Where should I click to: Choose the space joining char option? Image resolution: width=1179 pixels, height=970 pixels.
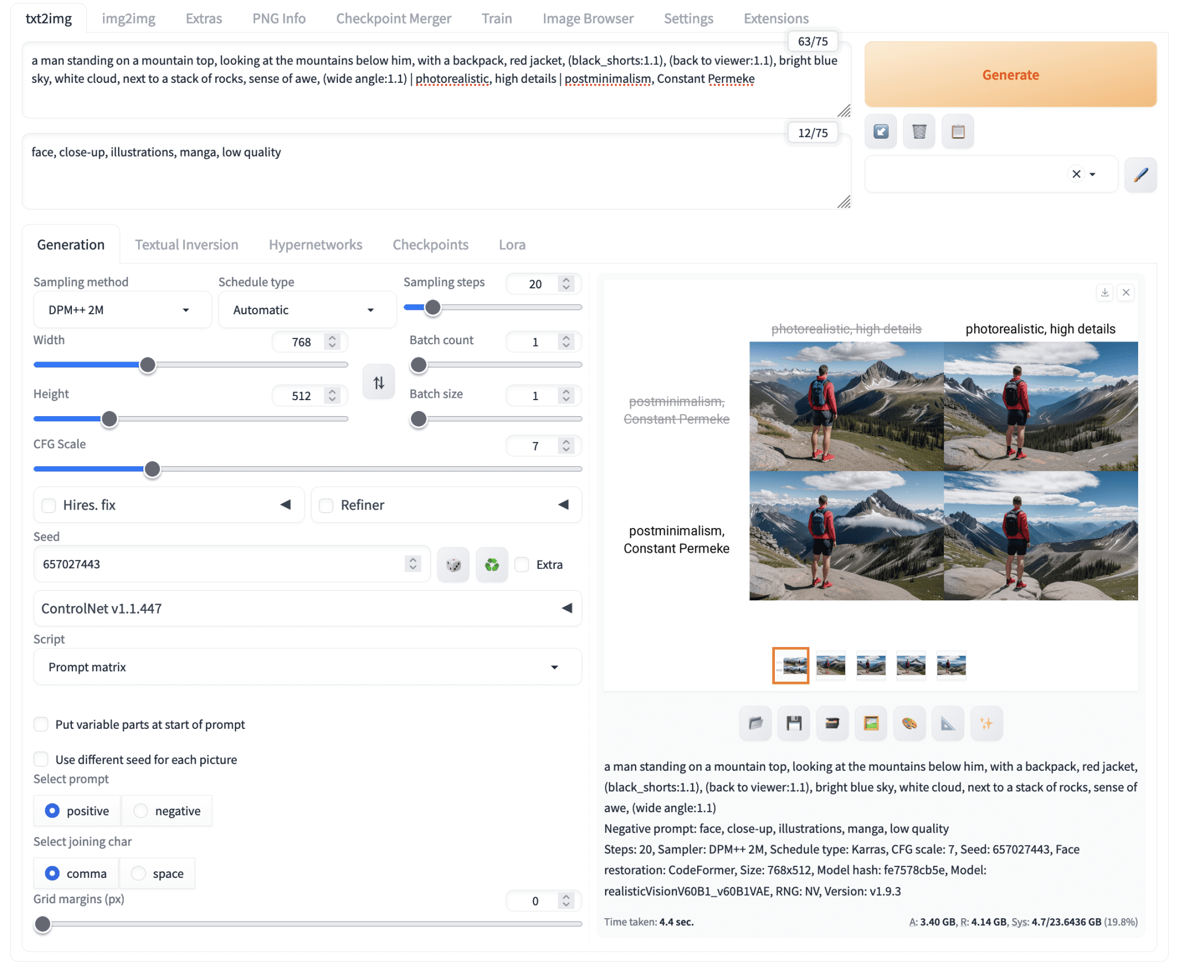tap(138, 873)
